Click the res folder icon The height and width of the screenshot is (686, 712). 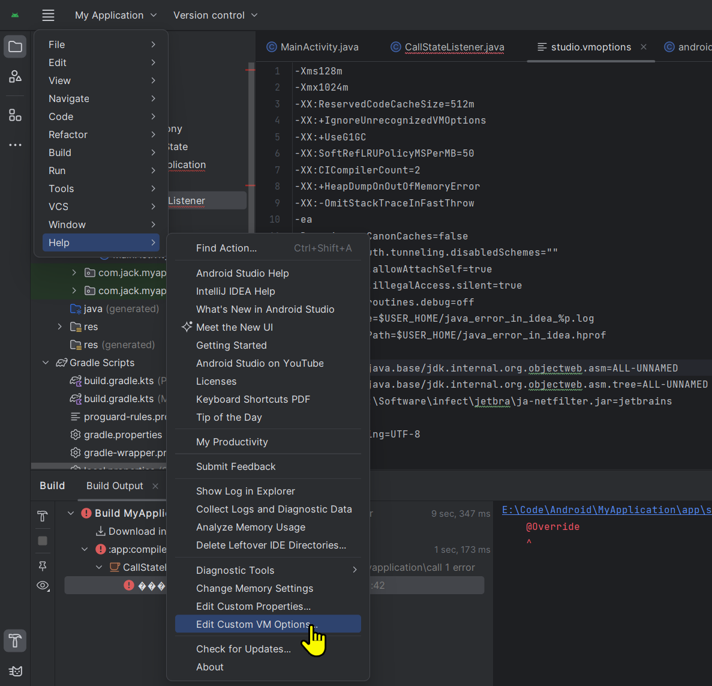click(x=76, y=326)
